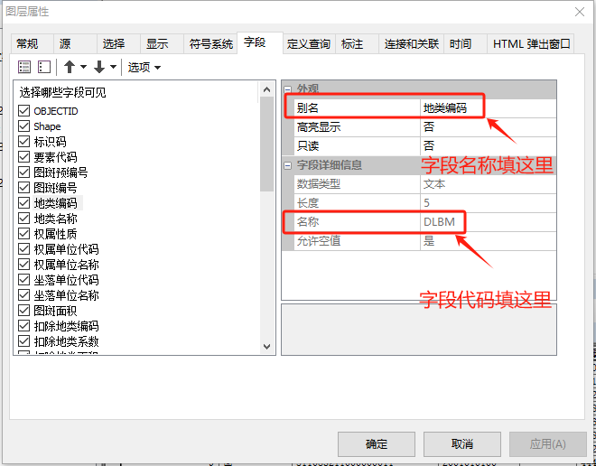Open the dropdown beside the up arrow
The height and width of the screenshot is (466, 596).
(84, 67)
